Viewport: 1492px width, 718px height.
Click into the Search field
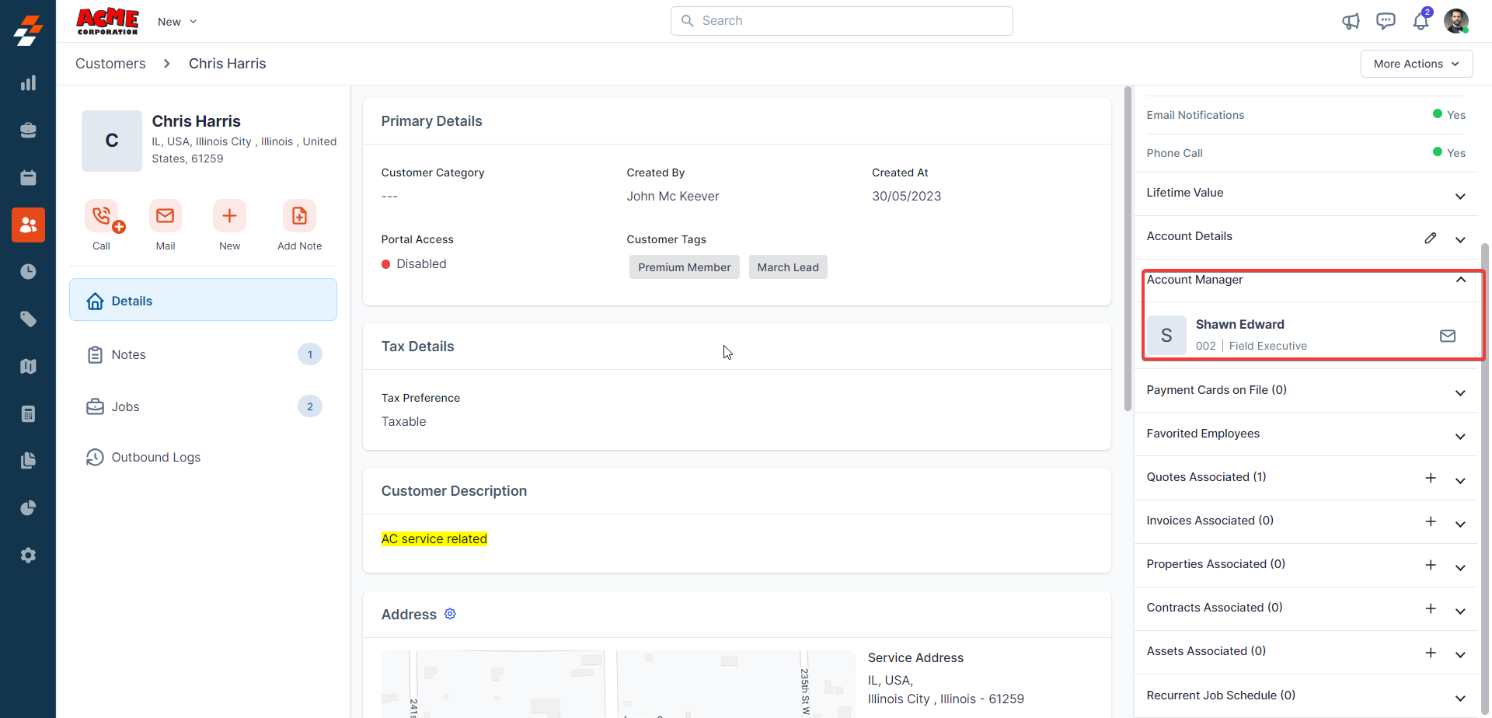(842, 21)
